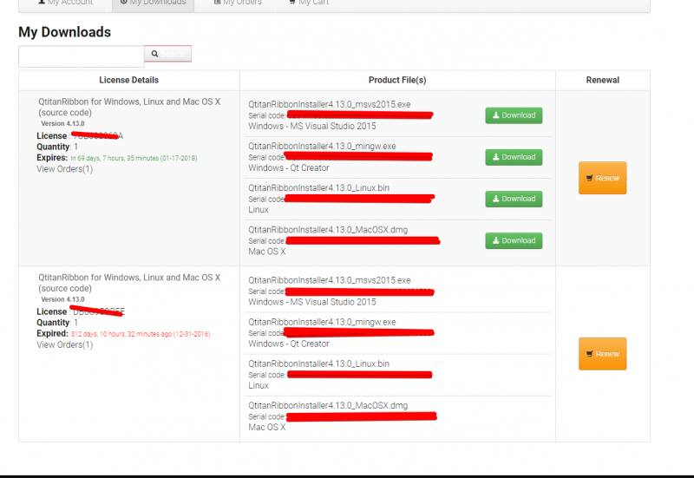
Task: Renew the expired 12-31-2016 license
Action: (602, 354)
